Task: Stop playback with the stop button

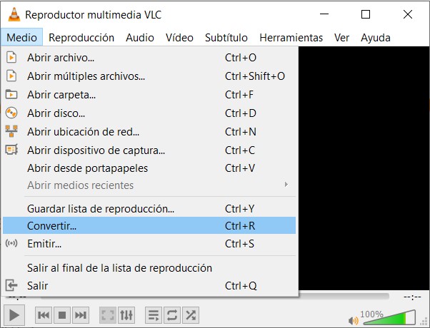Action: point(62,315)
